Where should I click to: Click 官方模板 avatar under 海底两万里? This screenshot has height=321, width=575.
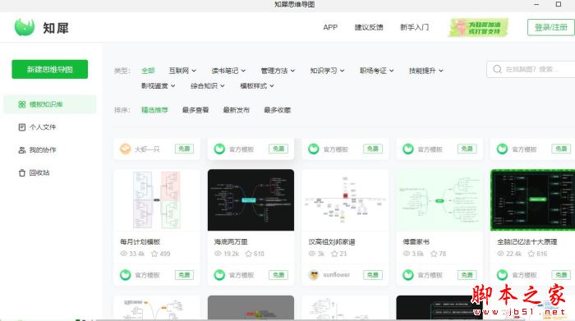tap(219, 275)
